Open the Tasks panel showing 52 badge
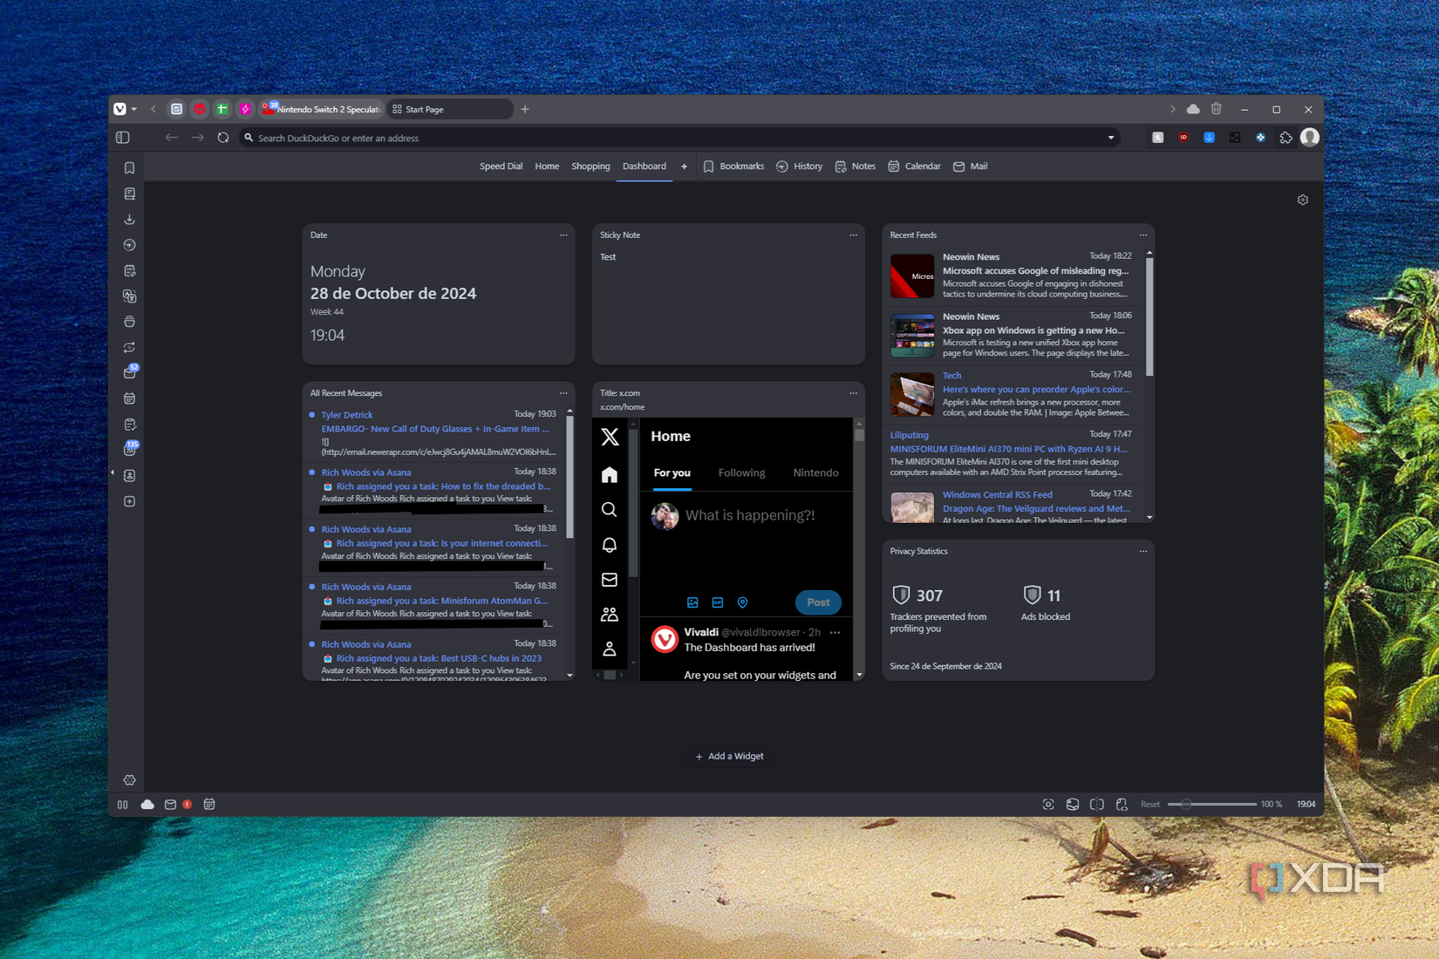This screenshot has height=959, width=1439. pyautogui.click(x=129, y=371)
